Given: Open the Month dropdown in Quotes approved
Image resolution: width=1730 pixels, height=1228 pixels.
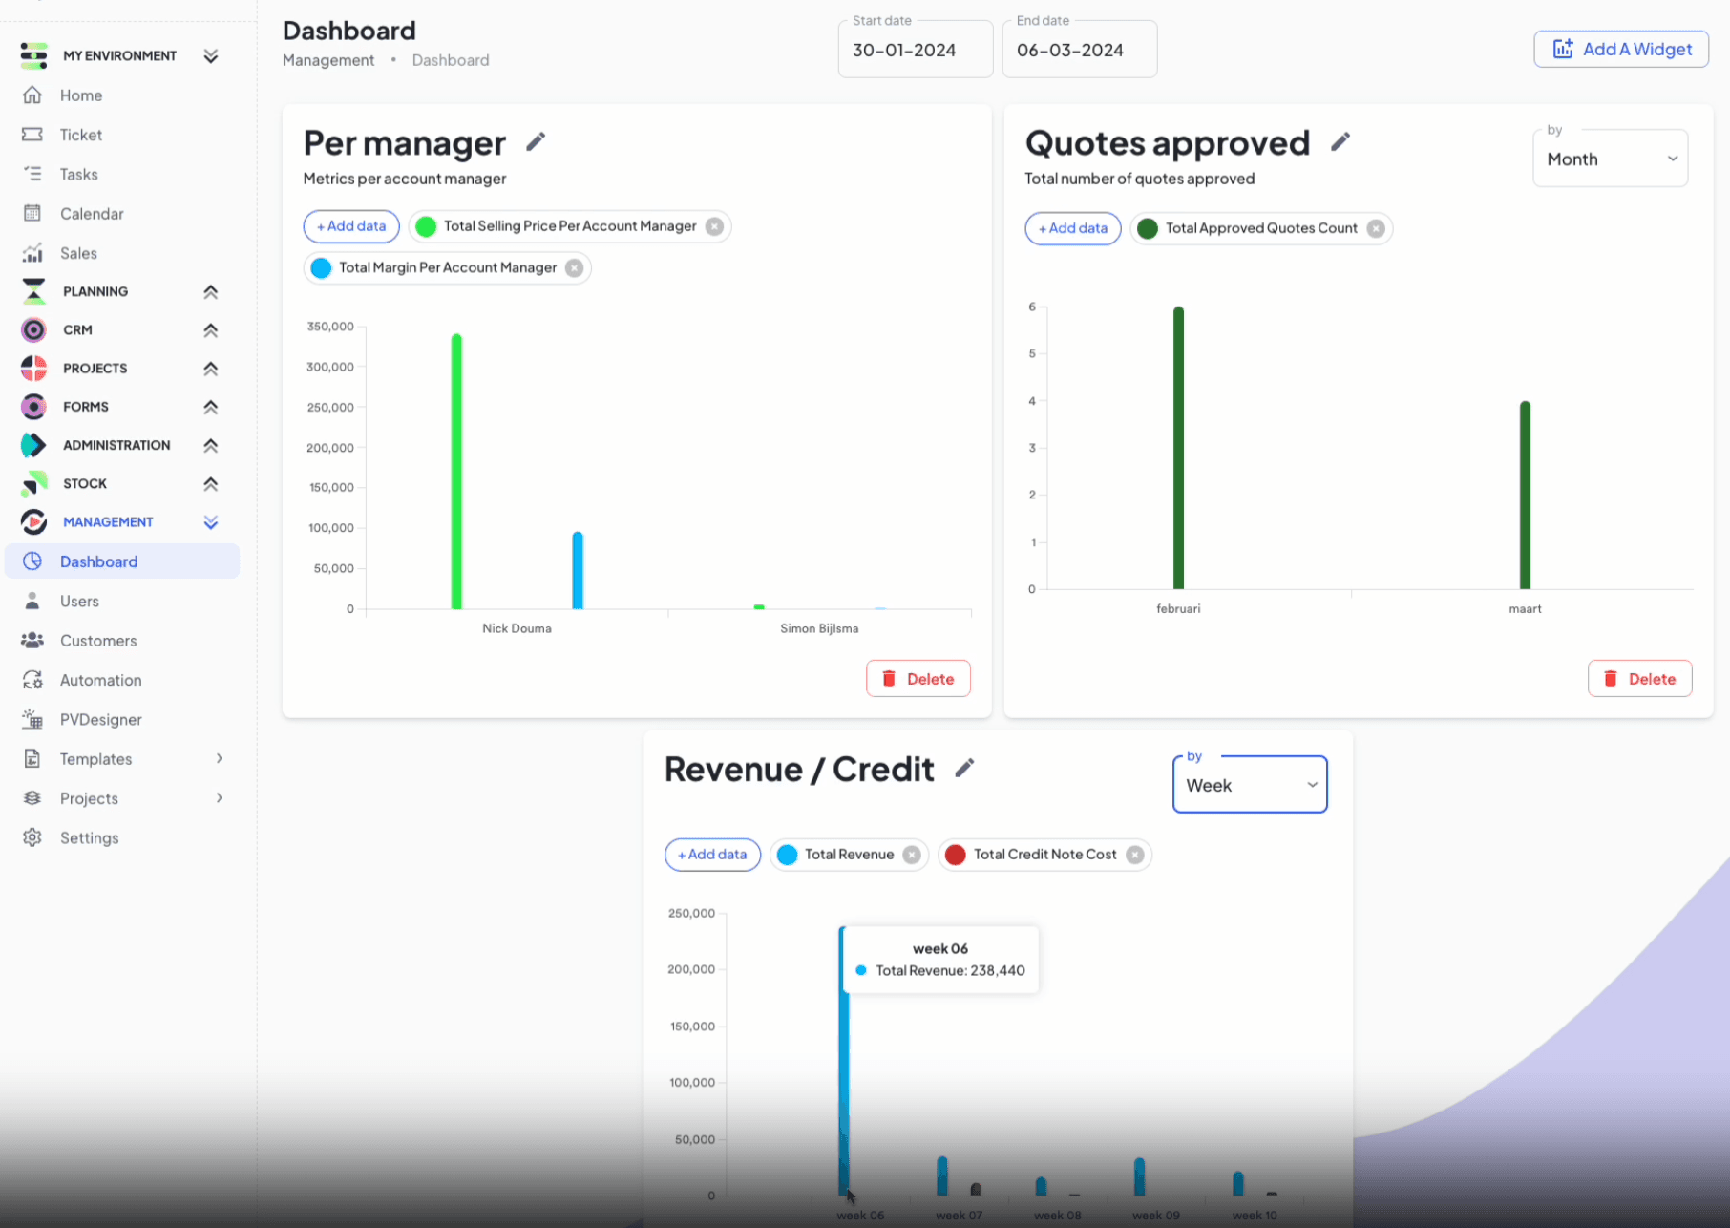Looking at the screenshot, I should tap(1610, 159).
